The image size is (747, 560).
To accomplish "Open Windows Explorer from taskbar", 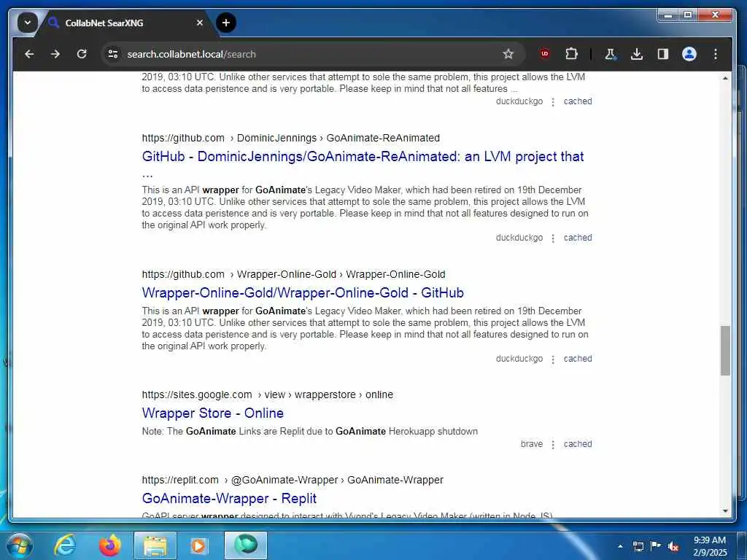I will click(x=155, y=545).
